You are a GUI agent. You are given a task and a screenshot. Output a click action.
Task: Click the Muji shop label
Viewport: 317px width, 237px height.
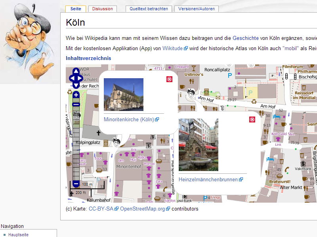(x=133, y=160)
